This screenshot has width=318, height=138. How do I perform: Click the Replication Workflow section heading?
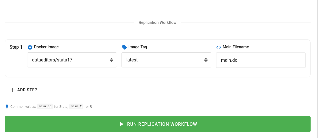point(157,22)
